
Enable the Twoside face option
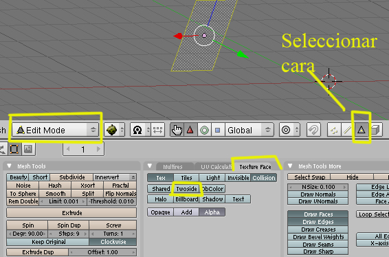tap(186, 188)
